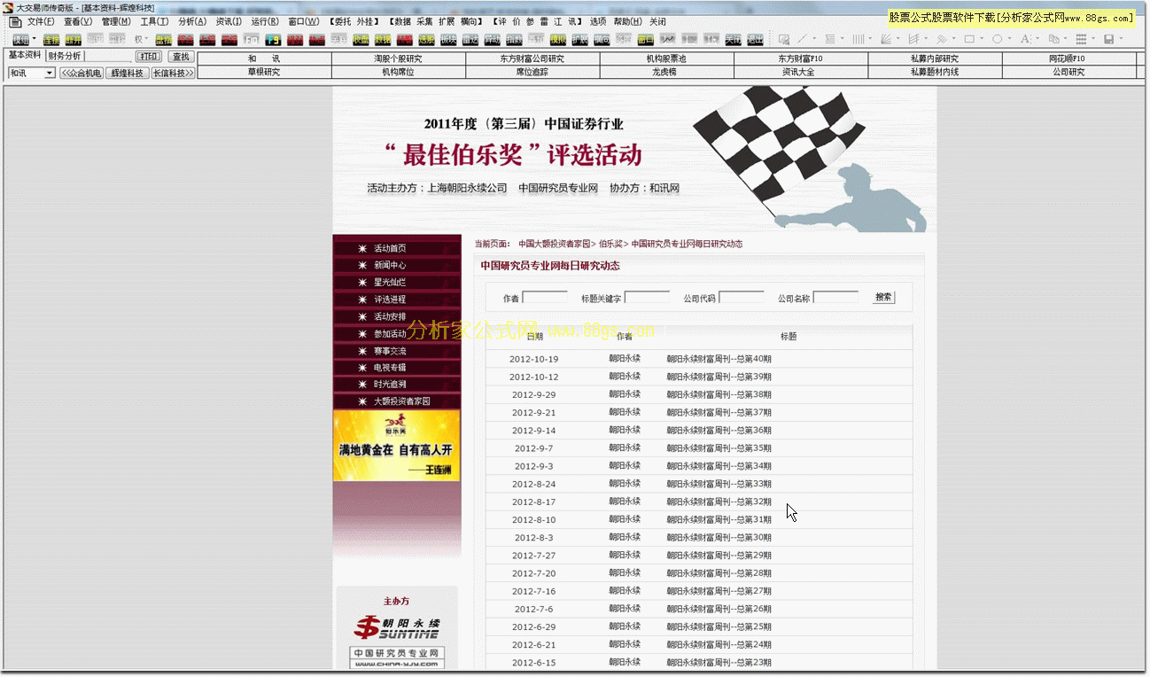Click the 公司代码 input field
Image resolution: width=1150 pixels, height=677 pixels.
pos(742,298)
